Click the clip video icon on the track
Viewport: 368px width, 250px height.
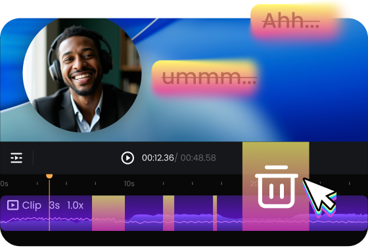tap(12, 205)
